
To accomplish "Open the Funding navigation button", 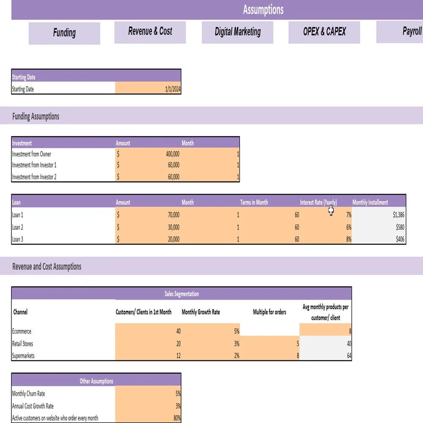I will tap(64, 33).
